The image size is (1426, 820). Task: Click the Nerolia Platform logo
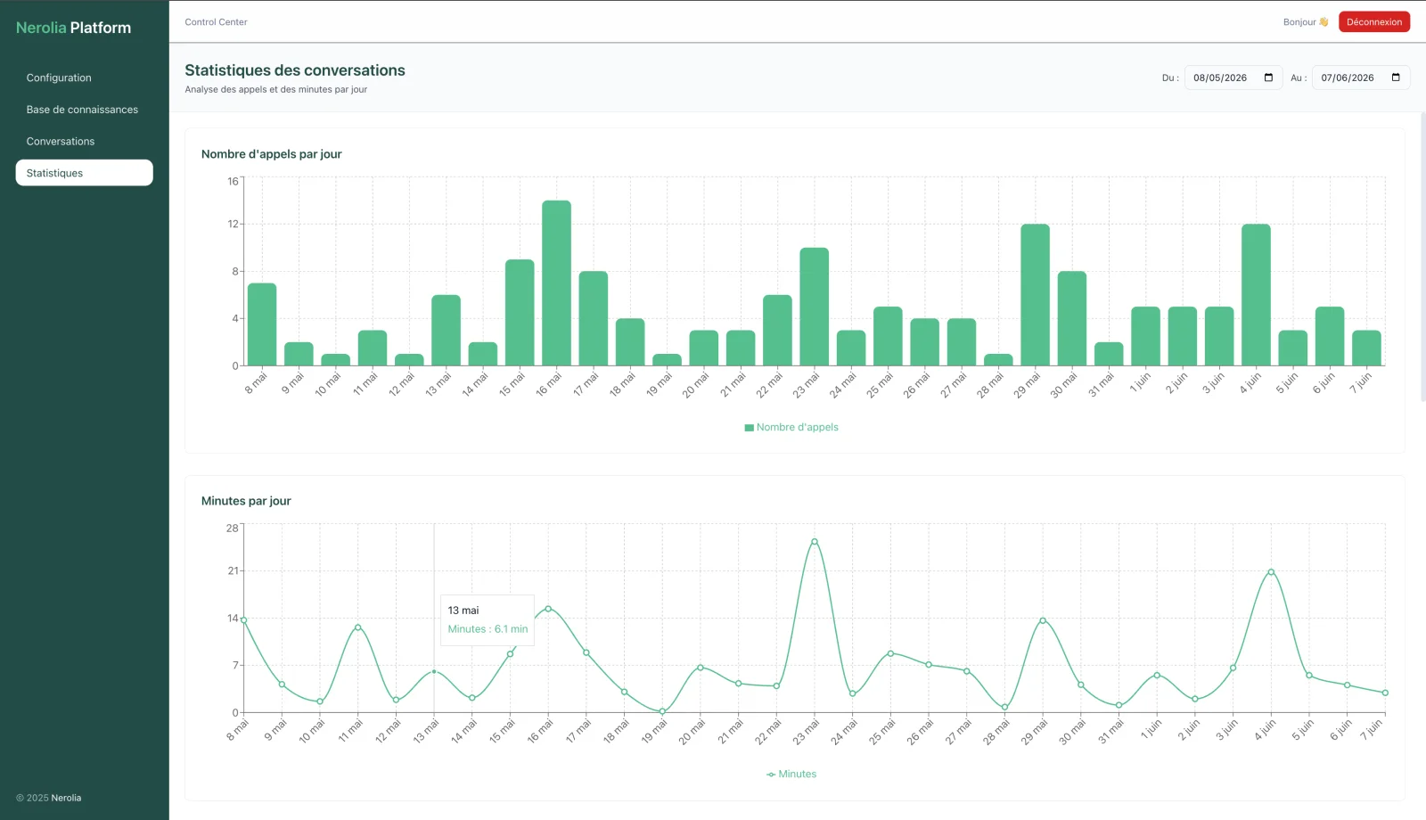click(73, 28)
